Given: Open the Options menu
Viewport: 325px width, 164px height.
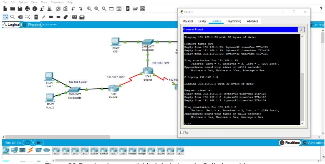Looking at the screenshot, I should 23,2.
